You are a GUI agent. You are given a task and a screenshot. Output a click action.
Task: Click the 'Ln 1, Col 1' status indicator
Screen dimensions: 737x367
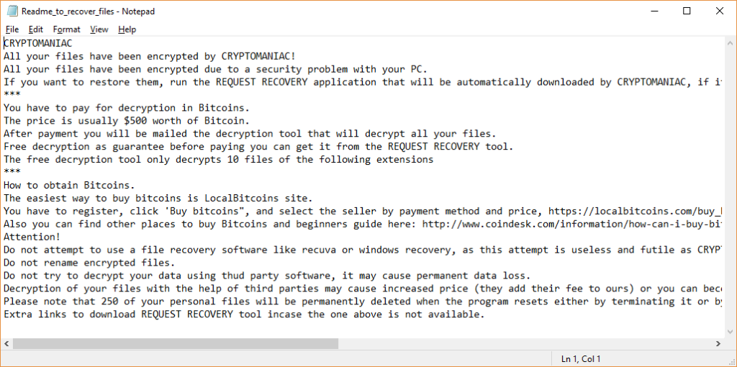(x=580, y=358)
